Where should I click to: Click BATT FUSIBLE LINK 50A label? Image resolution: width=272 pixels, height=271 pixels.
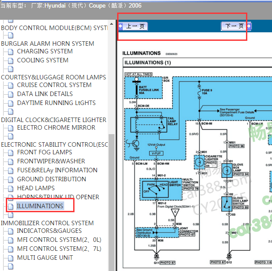(149, 90)
